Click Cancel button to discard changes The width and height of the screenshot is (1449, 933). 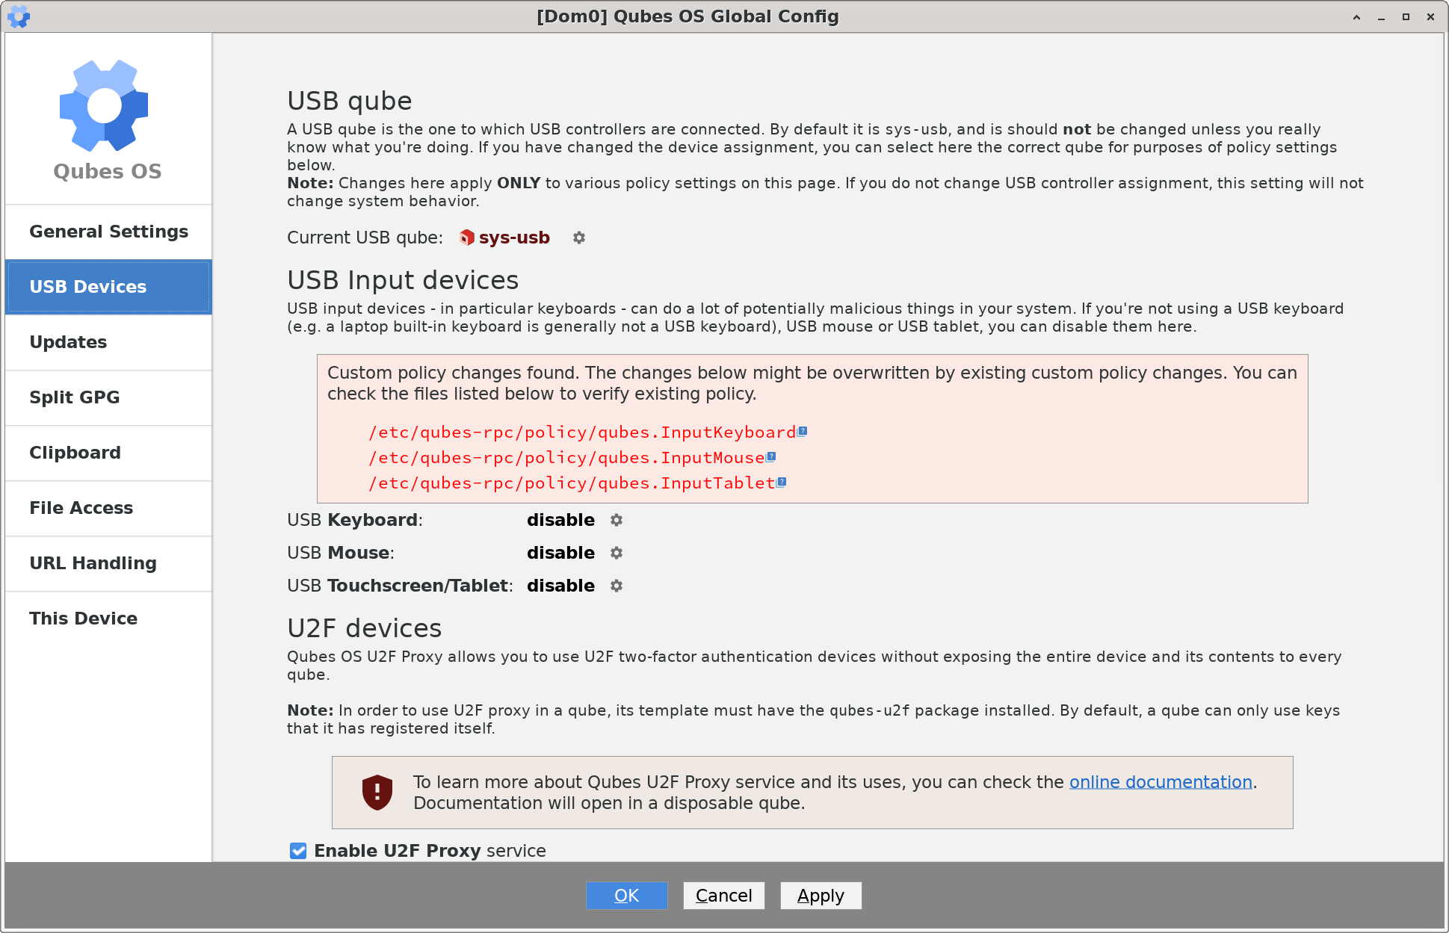point(726,895)
